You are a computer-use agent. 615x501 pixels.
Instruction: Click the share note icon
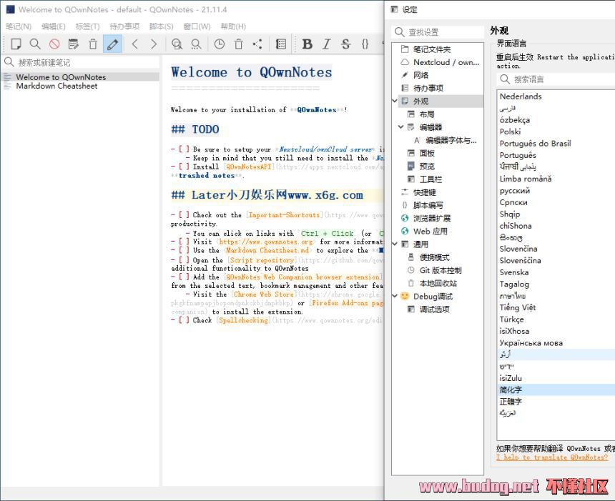tap(257, 44)
